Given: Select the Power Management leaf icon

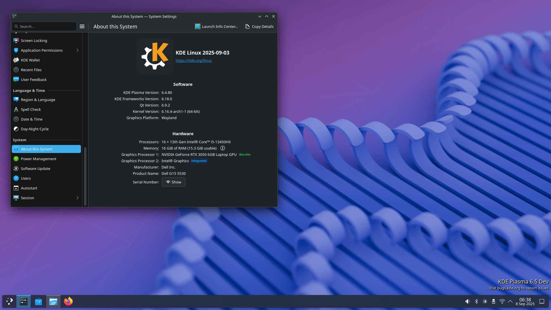Looking at the screenshot, I should click(x=16, y=159).
